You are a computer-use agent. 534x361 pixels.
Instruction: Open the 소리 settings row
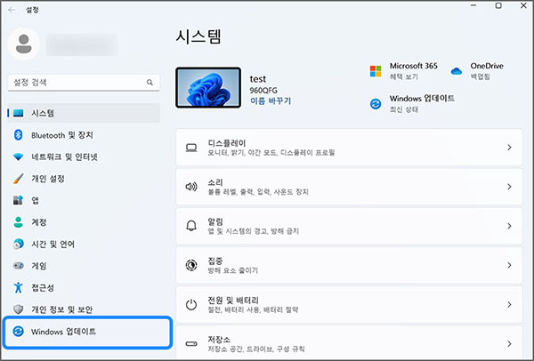pyautogui.click(x=349, y=187)
